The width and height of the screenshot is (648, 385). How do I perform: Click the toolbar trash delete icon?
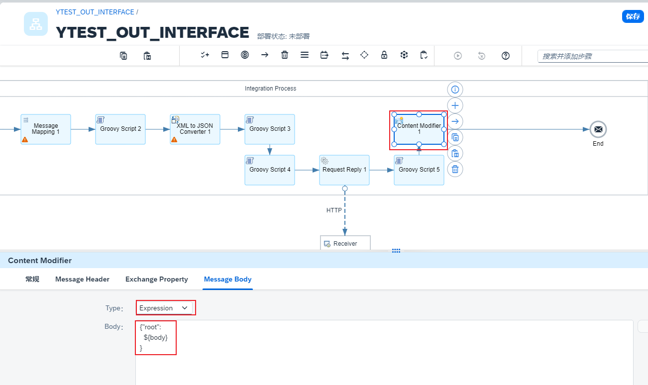tap(285, 55)
